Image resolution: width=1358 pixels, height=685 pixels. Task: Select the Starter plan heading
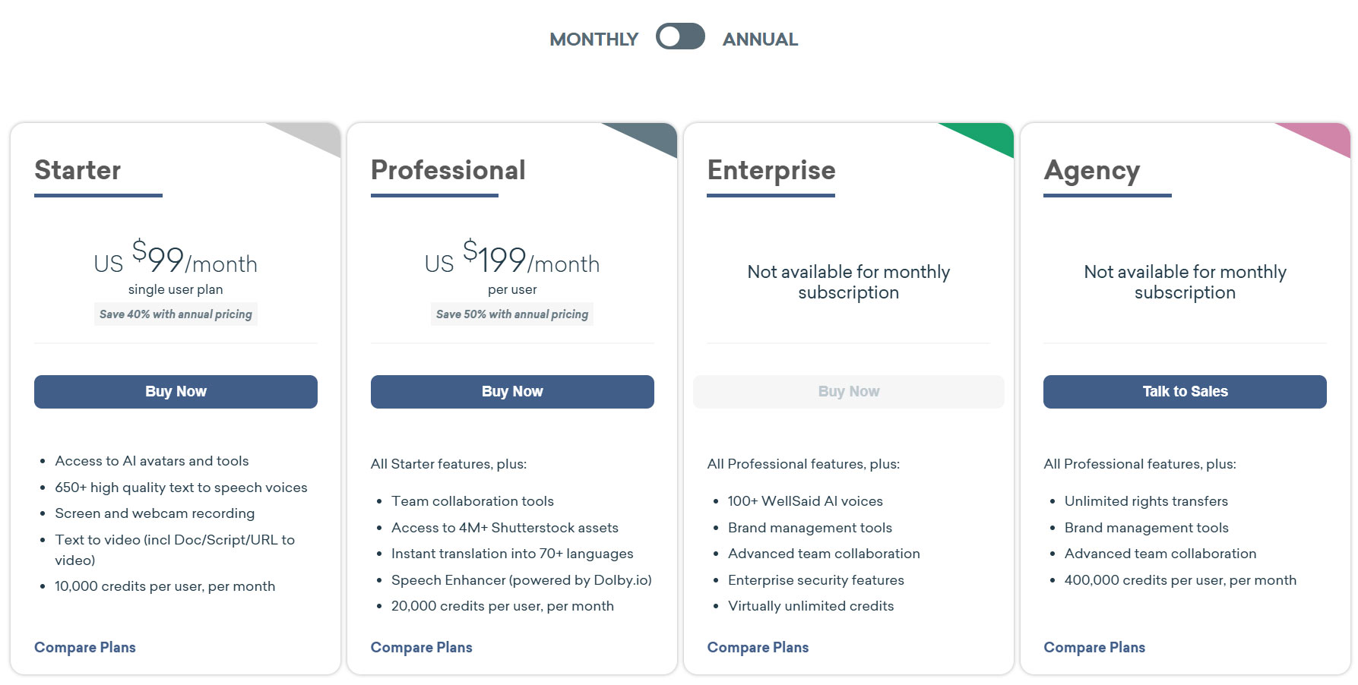point(77,171)
